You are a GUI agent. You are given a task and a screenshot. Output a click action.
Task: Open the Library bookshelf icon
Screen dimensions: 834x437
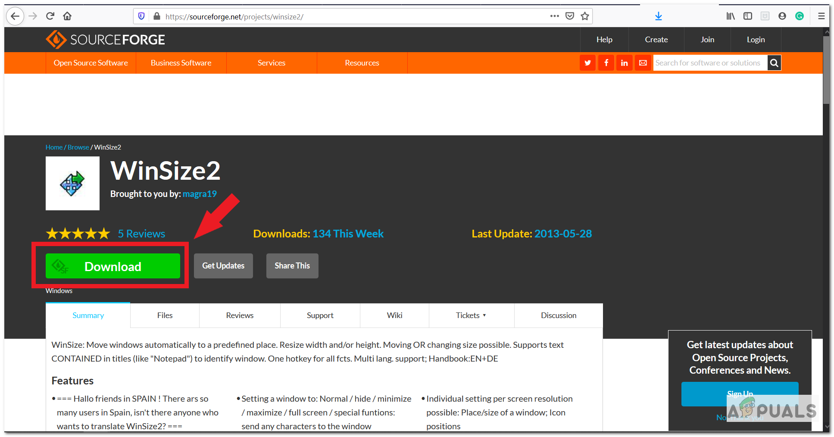[x=731, y=16]
